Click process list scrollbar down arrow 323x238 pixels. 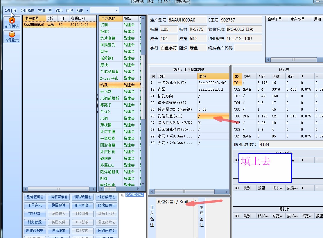click(x=143, y=184)
